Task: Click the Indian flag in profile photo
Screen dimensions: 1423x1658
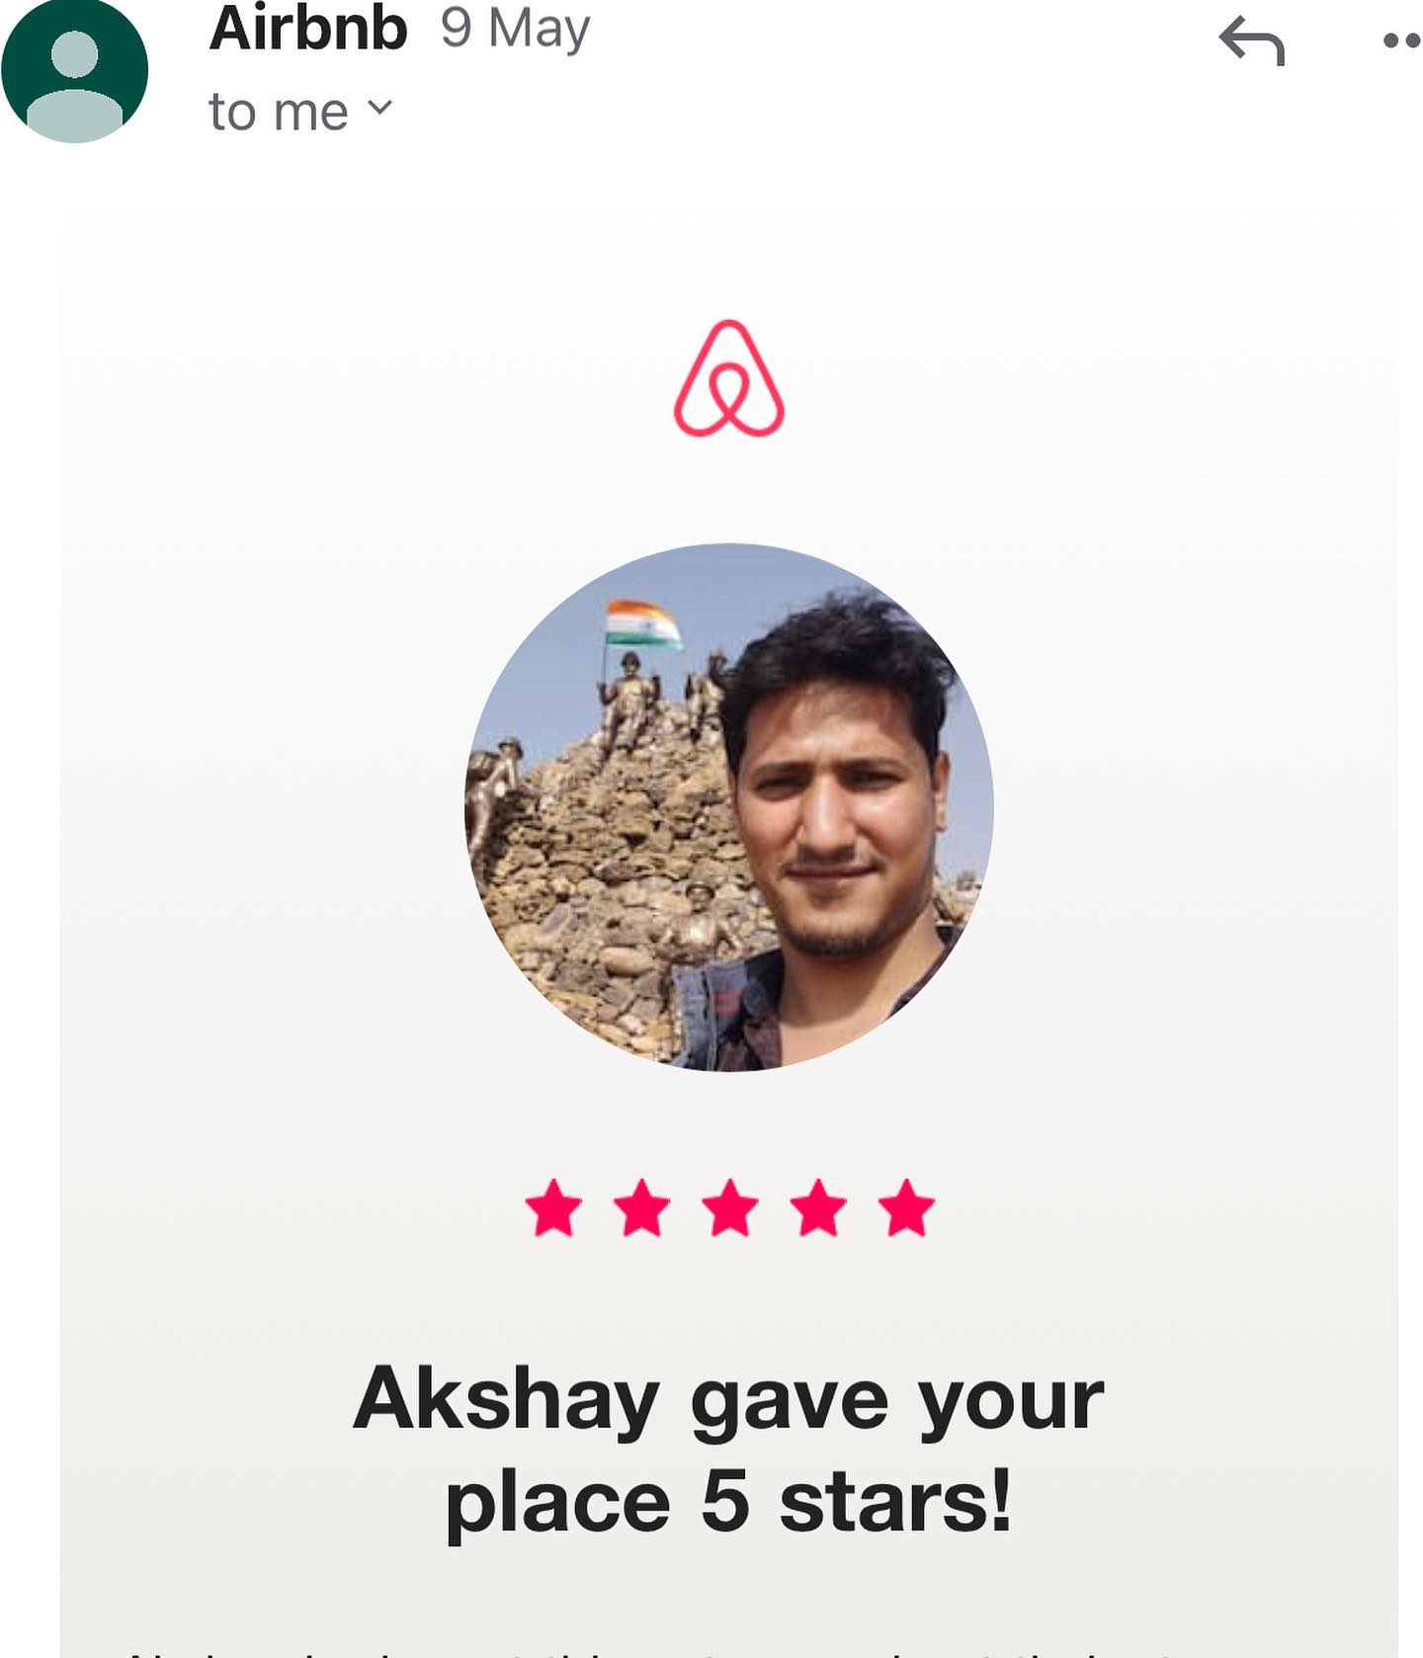Action: (x=643, y=624)
